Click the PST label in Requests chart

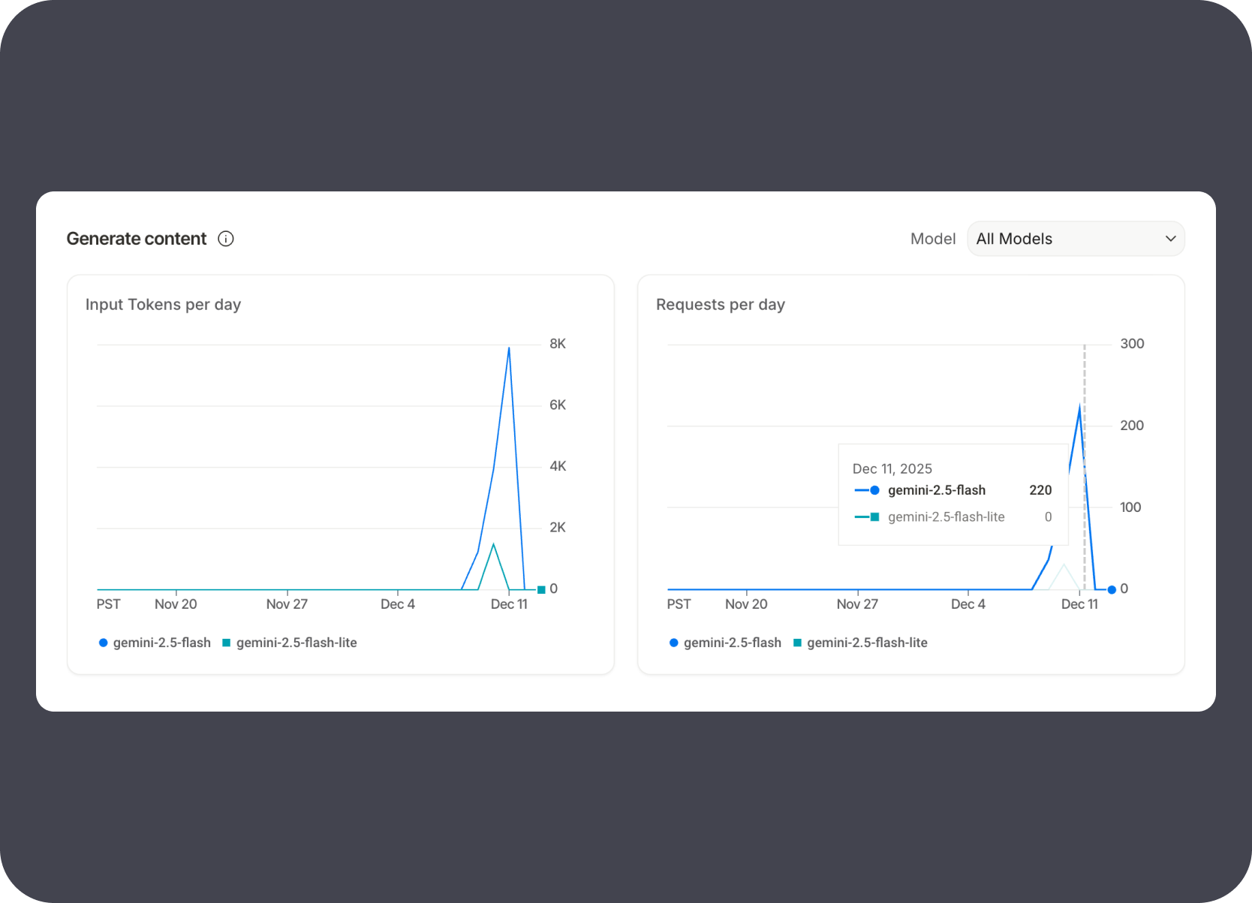(679, 604)
